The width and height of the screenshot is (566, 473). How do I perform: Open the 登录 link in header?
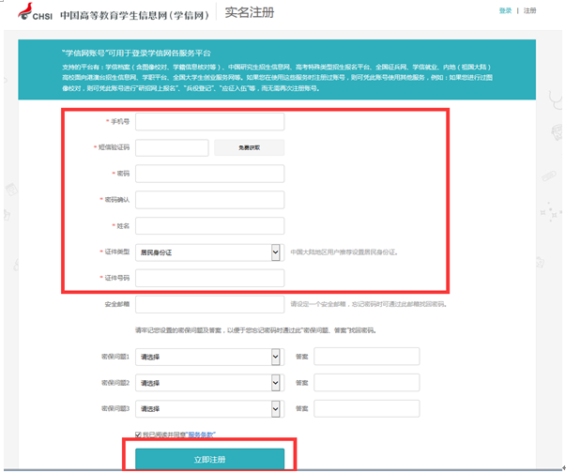click(x=506, y=10)
